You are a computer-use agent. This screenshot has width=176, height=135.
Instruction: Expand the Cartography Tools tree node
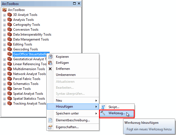(x=4, y=25)
